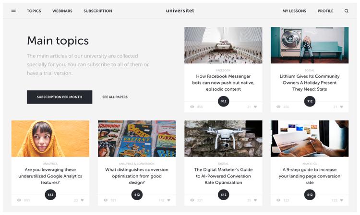Click $12 price badge on Lithium card
The height and width of the screenshot is (215, 360).
coord(310,101)
